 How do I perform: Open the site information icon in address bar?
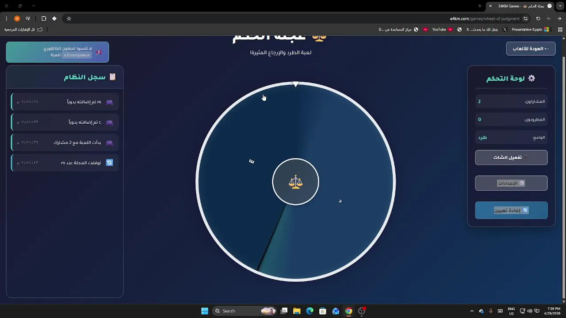coord(525,19)
